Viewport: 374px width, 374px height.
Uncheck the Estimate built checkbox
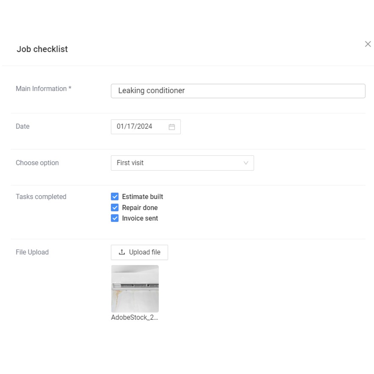[115, 196]
